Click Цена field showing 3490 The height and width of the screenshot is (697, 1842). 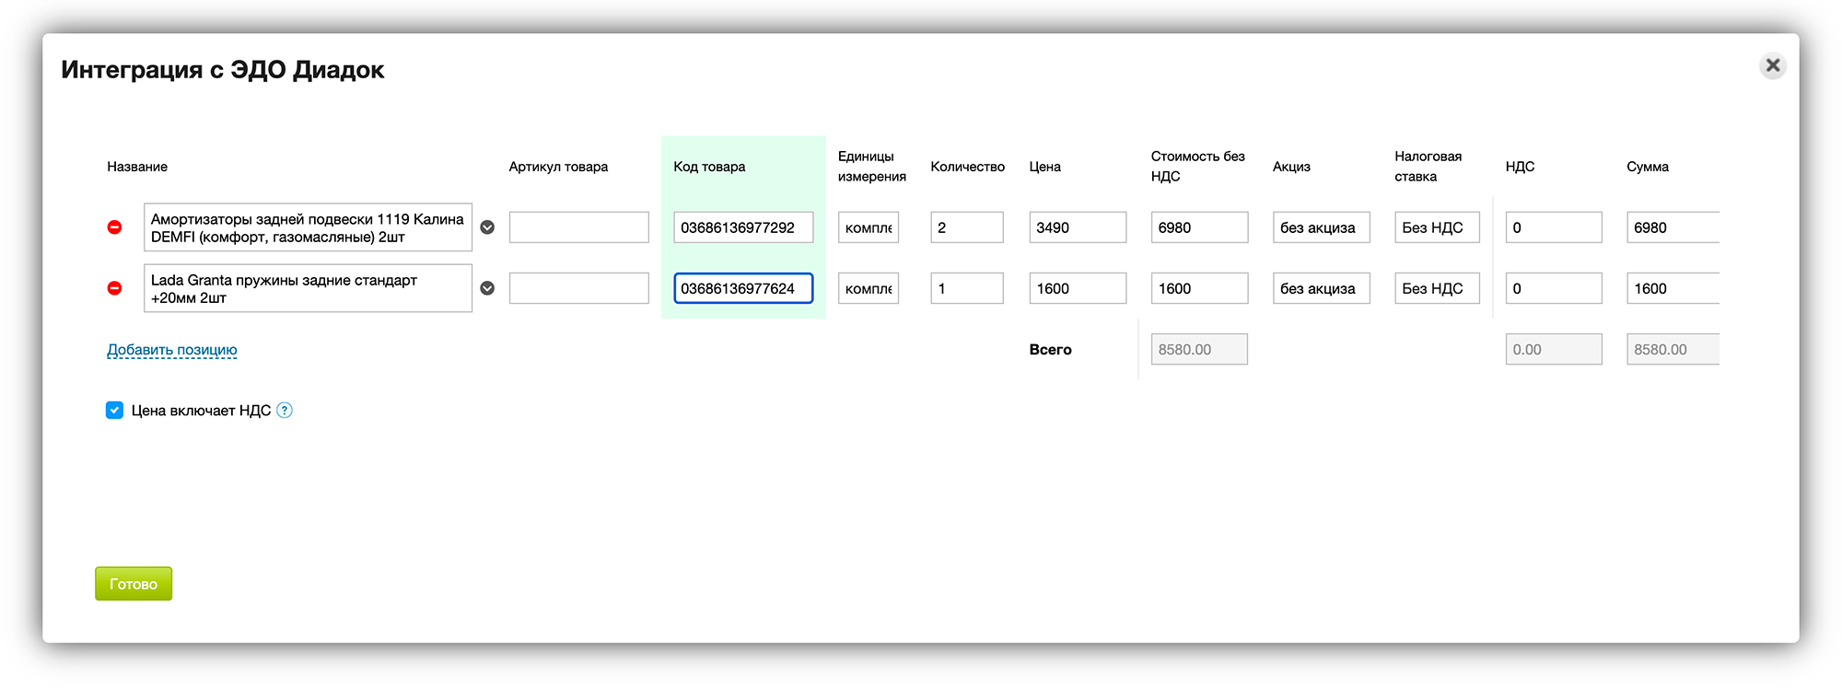point(1077,227)
